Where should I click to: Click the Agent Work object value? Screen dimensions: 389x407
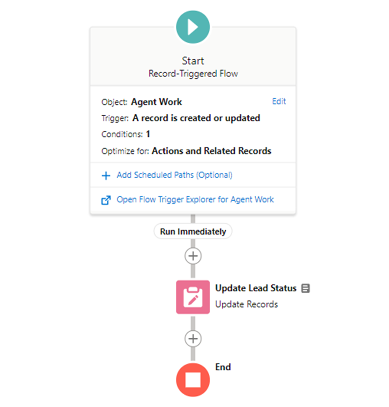(156, 102)
